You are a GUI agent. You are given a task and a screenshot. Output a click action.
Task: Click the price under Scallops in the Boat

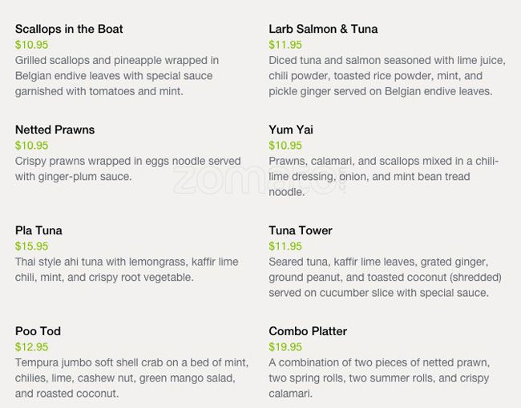(x=32, y=45)
